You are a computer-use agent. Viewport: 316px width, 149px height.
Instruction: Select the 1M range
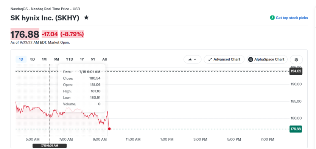(x=44, y=59)
